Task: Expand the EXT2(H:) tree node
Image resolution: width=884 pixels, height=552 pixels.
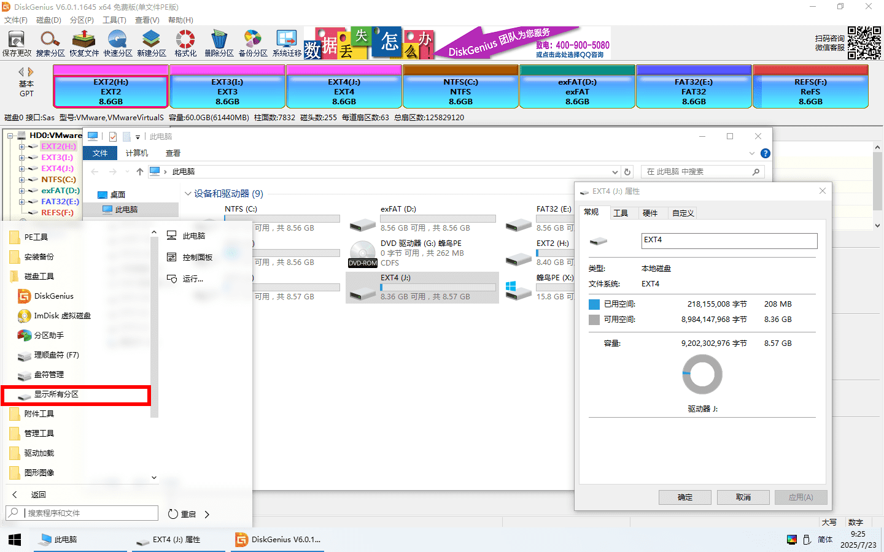Action: 21,147
